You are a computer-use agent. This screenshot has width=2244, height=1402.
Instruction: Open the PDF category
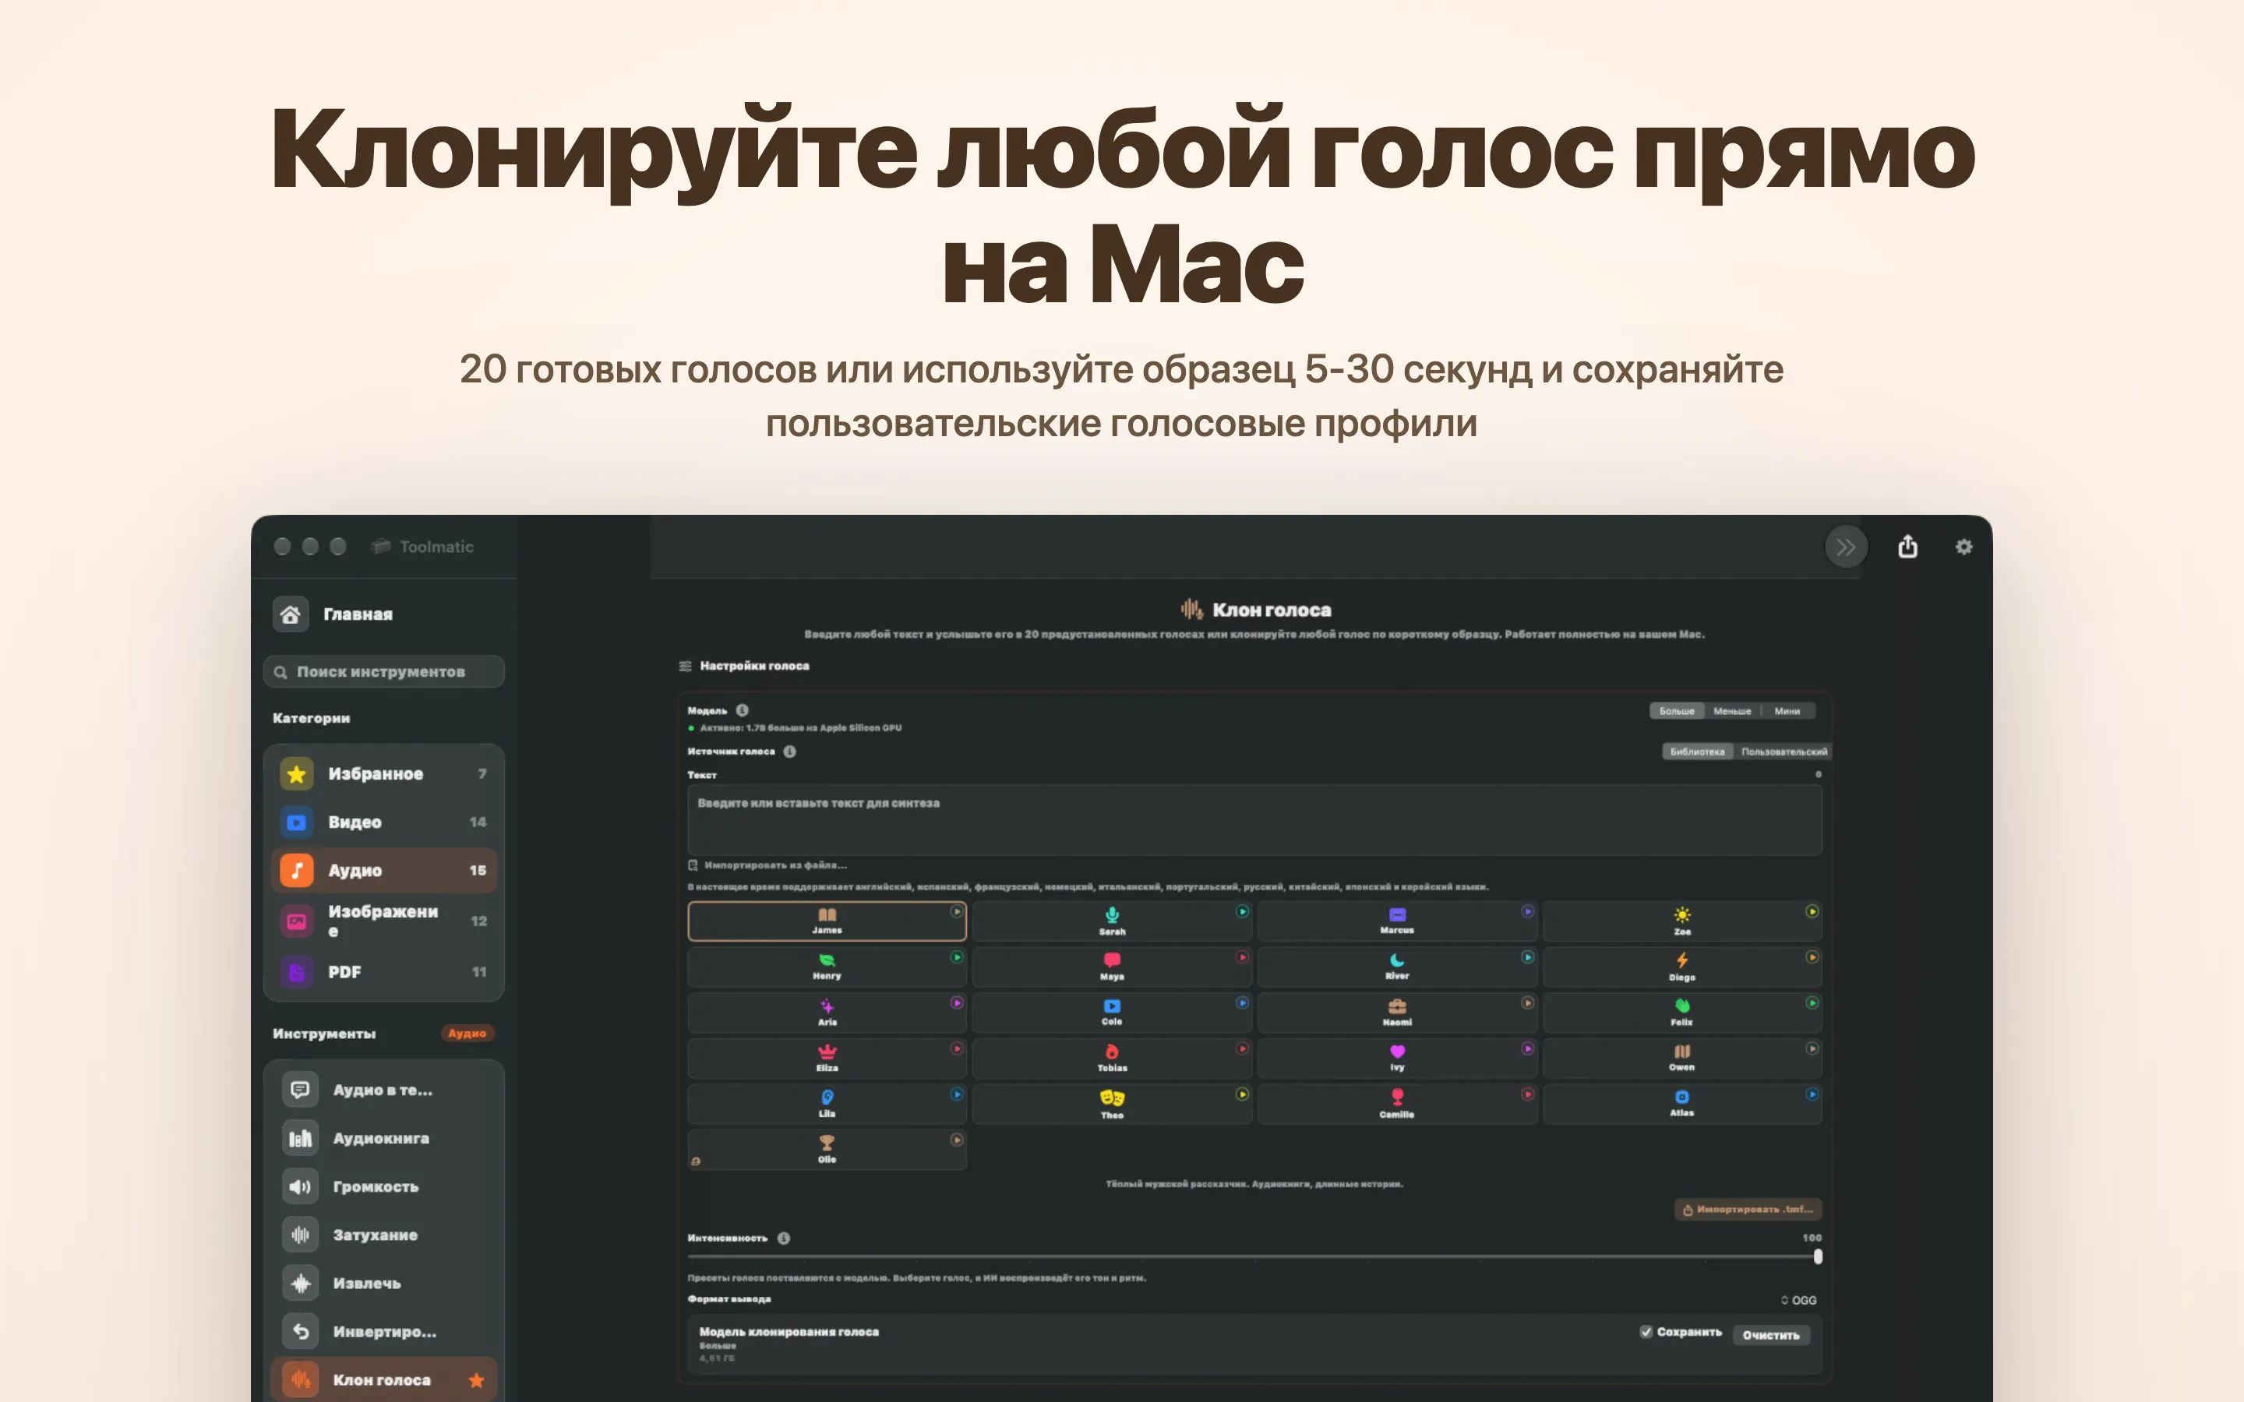point(384,972)
